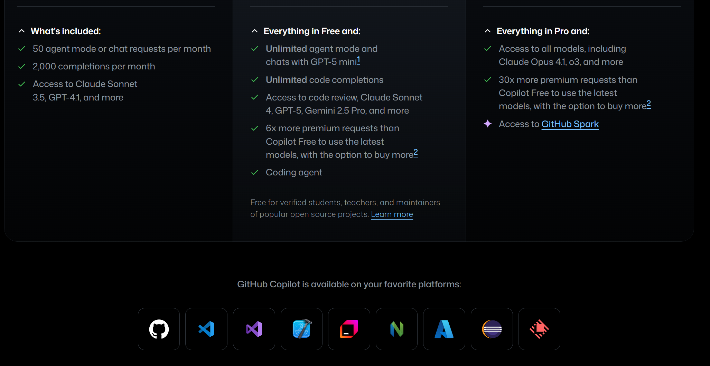Collapse the "Everything in Pro and" list
Viewport: 710px width, 366px height.
(488, 31)
